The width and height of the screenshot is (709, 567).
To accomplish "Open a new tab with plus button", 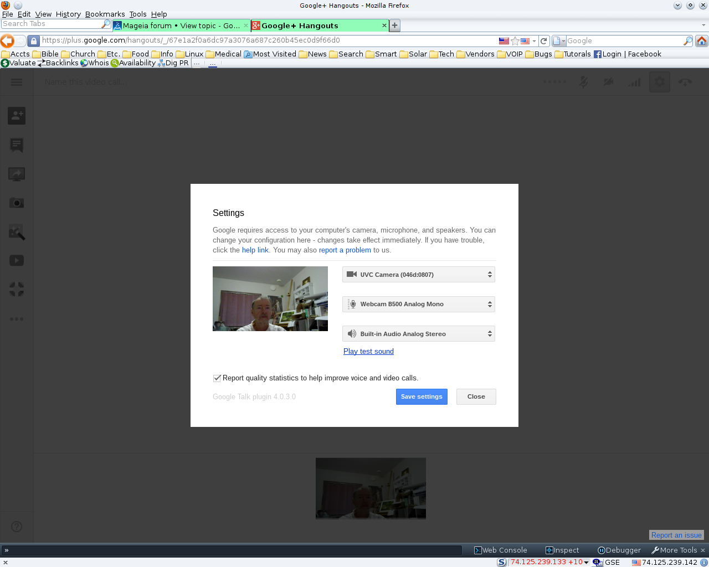I will (395, 25).
